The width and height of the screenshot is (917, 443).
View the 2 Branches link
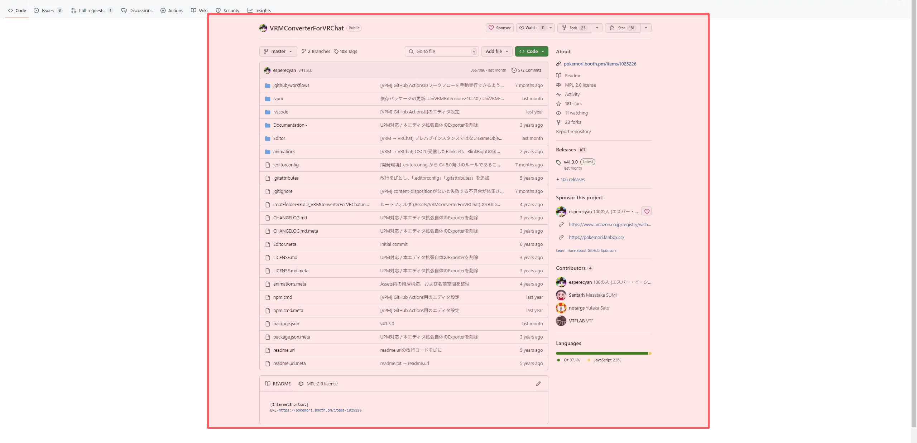click(x=316, y=52)
